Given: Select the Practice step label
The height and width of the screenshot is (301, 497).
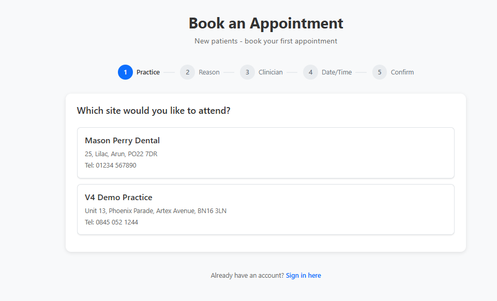Looking at the screenshot, I should coord(148,72).
